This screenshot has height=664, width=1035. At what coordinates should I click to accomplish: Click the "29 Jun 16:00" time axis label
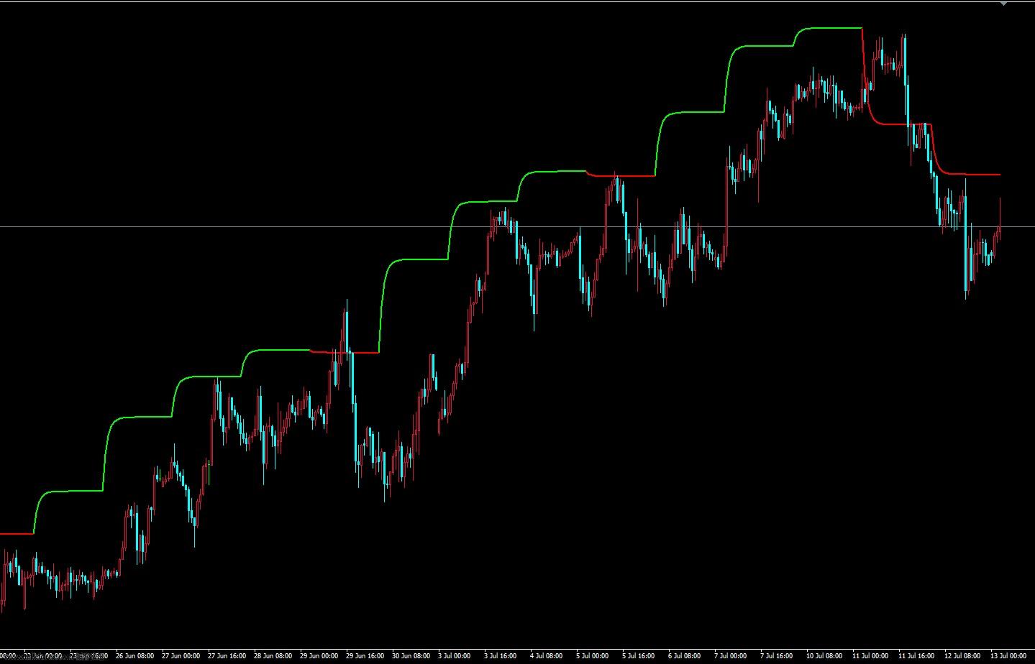pyautogui.click(x=365, y=655)
